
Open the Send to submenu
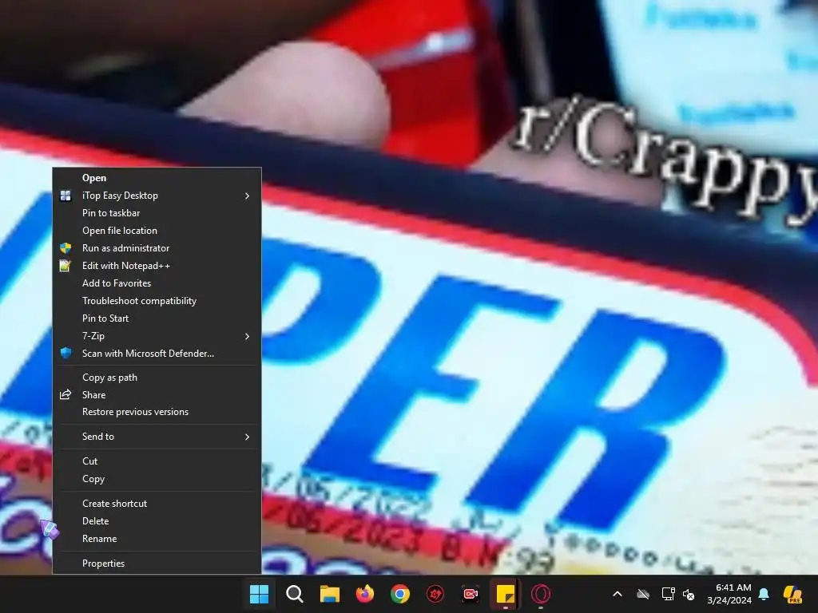157,437
